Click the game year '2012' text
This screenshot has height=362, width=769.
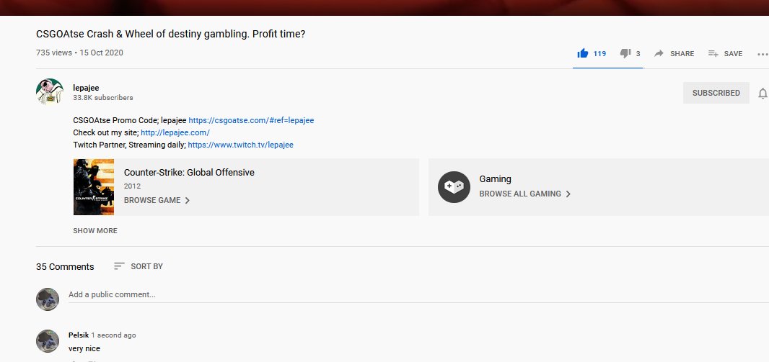pos(133,186)
